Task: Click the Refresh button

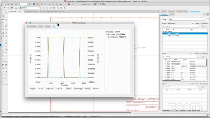Action: (x=95, y=88)
